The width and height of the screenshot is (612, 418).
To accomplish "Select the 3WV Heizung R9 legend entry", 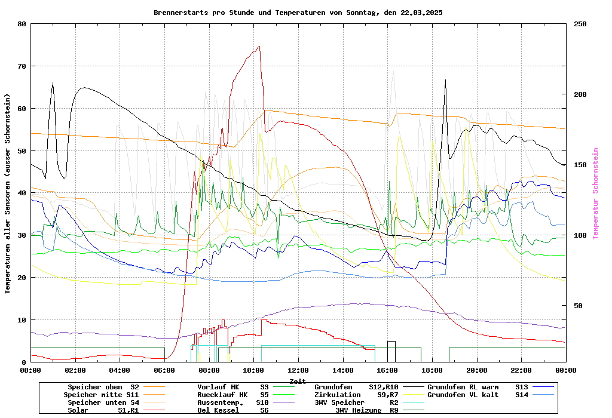I will click(x=366, y=410).
